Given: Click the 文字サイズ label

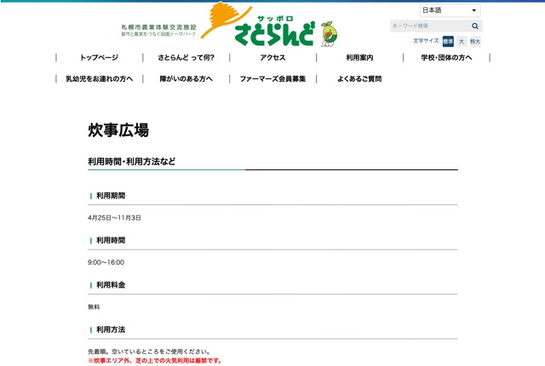Looking at the screenshot, I should [427, 41].
